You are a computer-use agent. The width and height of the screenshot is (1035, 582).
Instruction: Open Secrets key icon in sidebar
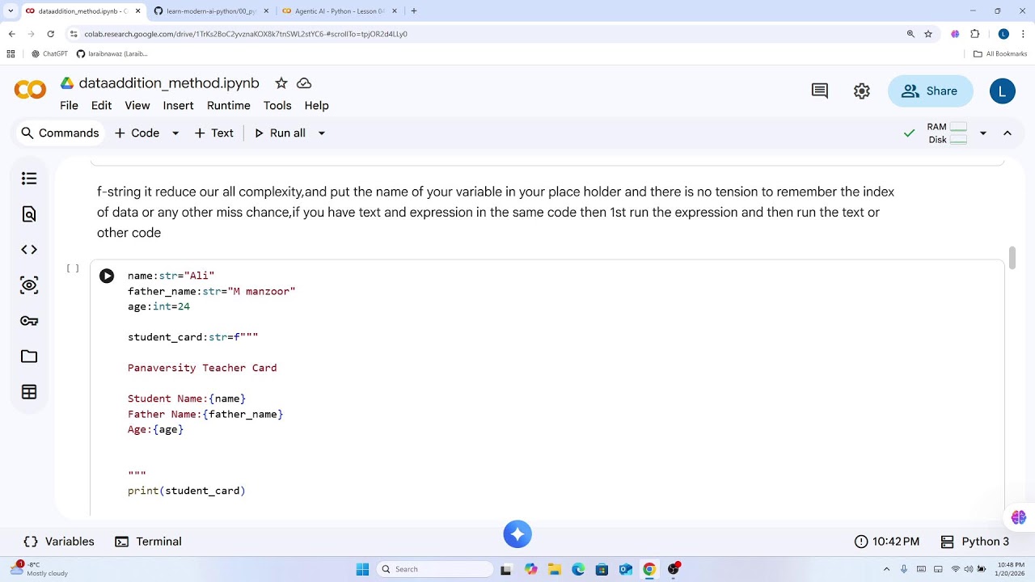point(29,321)
